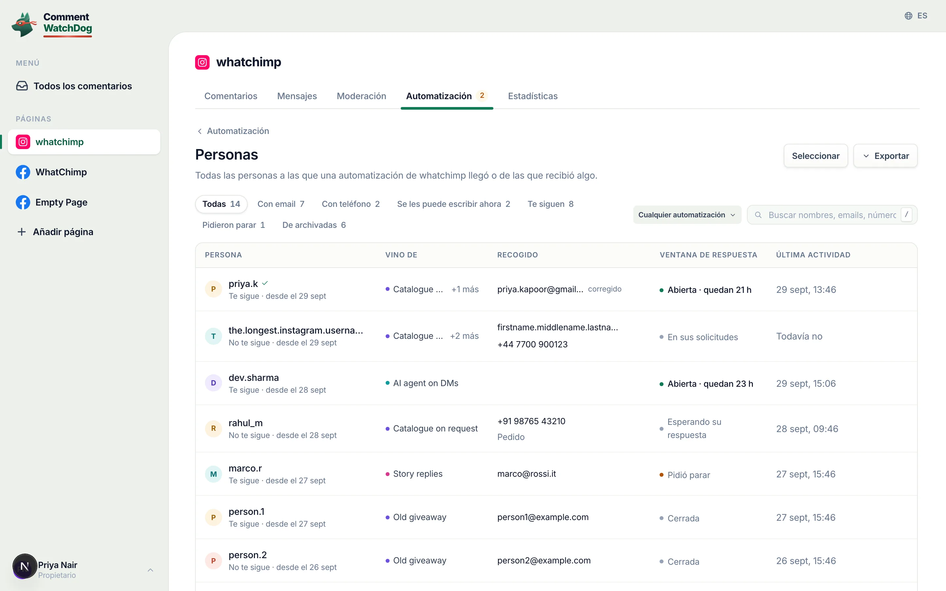This screenshot has width=946, height=591.
Task: Open the whatchimp page in sidebar
Action: pos(84,142)
